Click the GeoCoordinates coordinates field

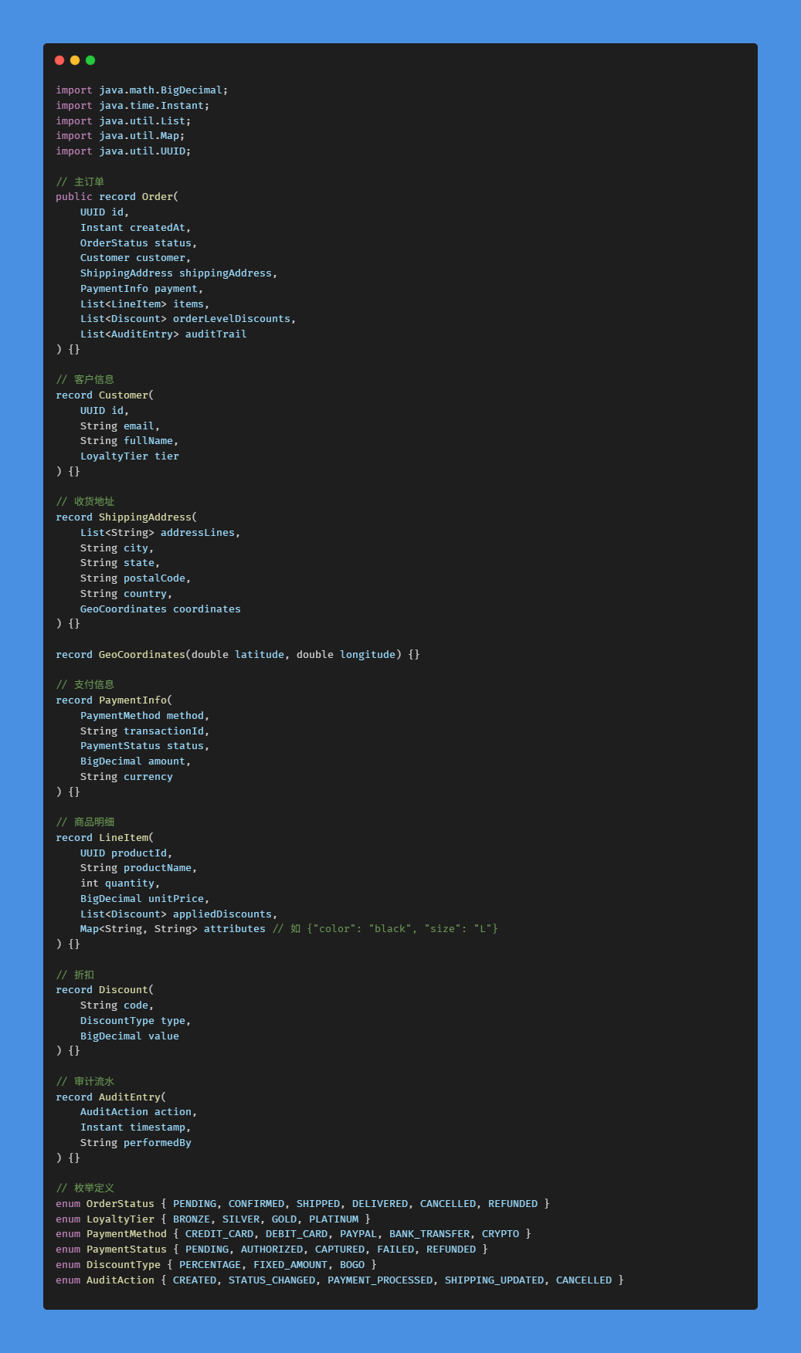tap(161, 609)
